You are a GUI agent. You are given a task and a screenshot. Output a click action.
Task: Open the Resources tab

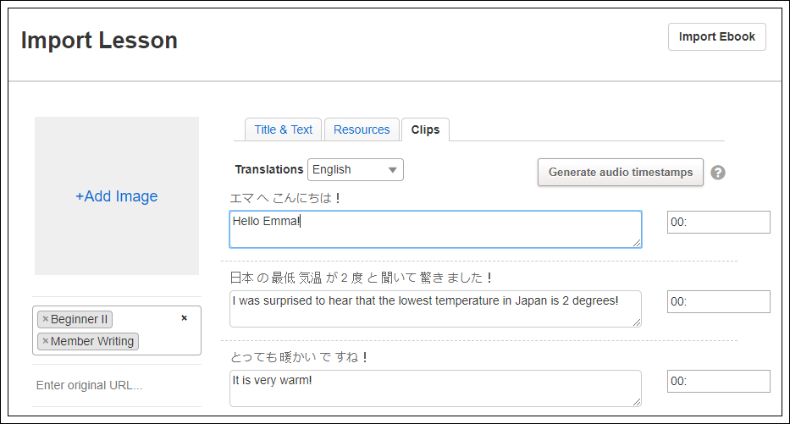pyautogui.click(x=362, y=129)
